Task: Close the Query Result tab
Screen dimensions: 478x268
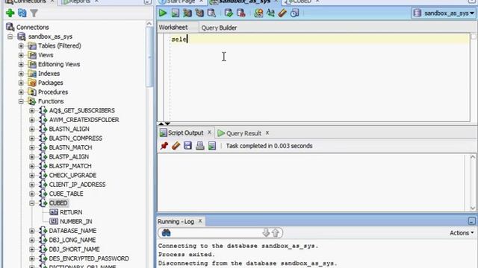Action: [267, 133]
